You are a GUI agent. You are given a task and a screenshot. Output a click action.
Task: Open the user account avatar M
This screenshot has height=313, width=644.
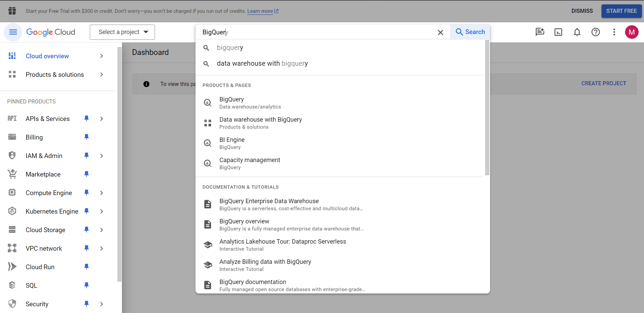(x=632, y=32)
